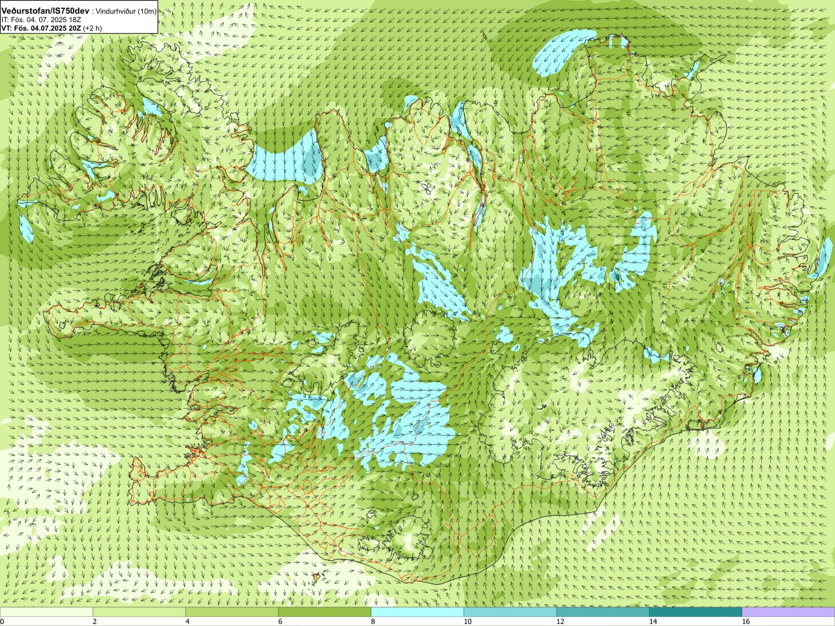Select the 6–8 darker green legend color
835x626 pixels.
point(324,612)
